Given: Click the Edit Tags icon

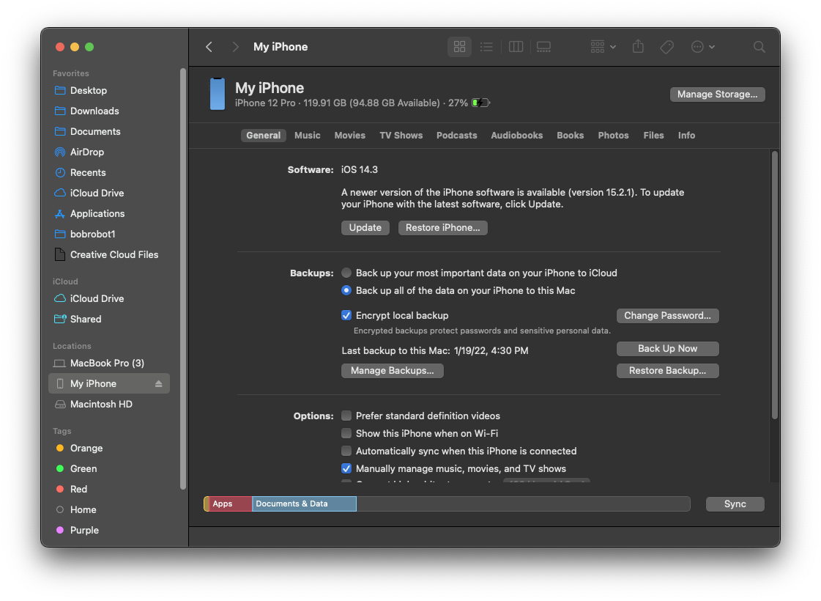Looking at the screenshot, I should (666, 47).
